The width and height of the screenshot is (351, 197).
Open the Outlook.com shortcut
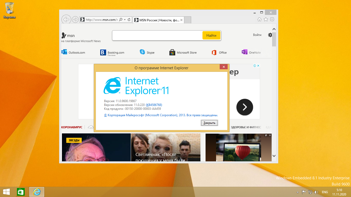(73, 52)
